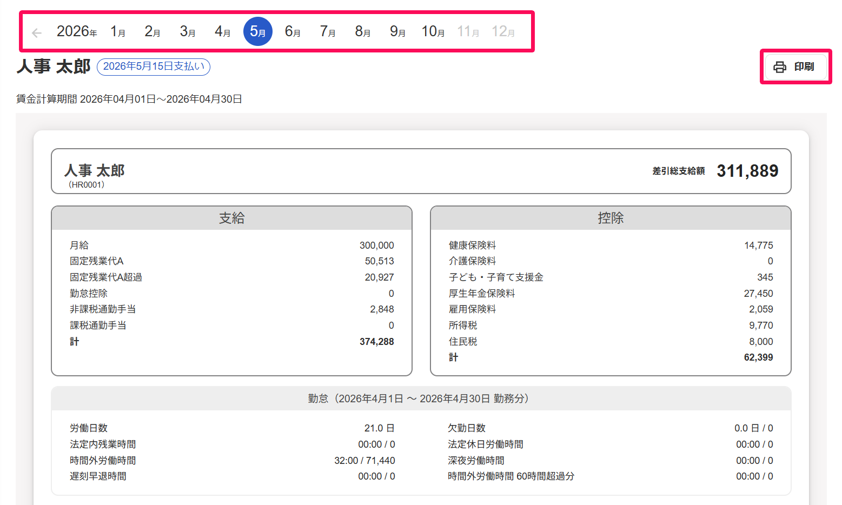Click the 固定残業代A value 50,513
This screenshot has width=842, height=505.
pos(380,261)
